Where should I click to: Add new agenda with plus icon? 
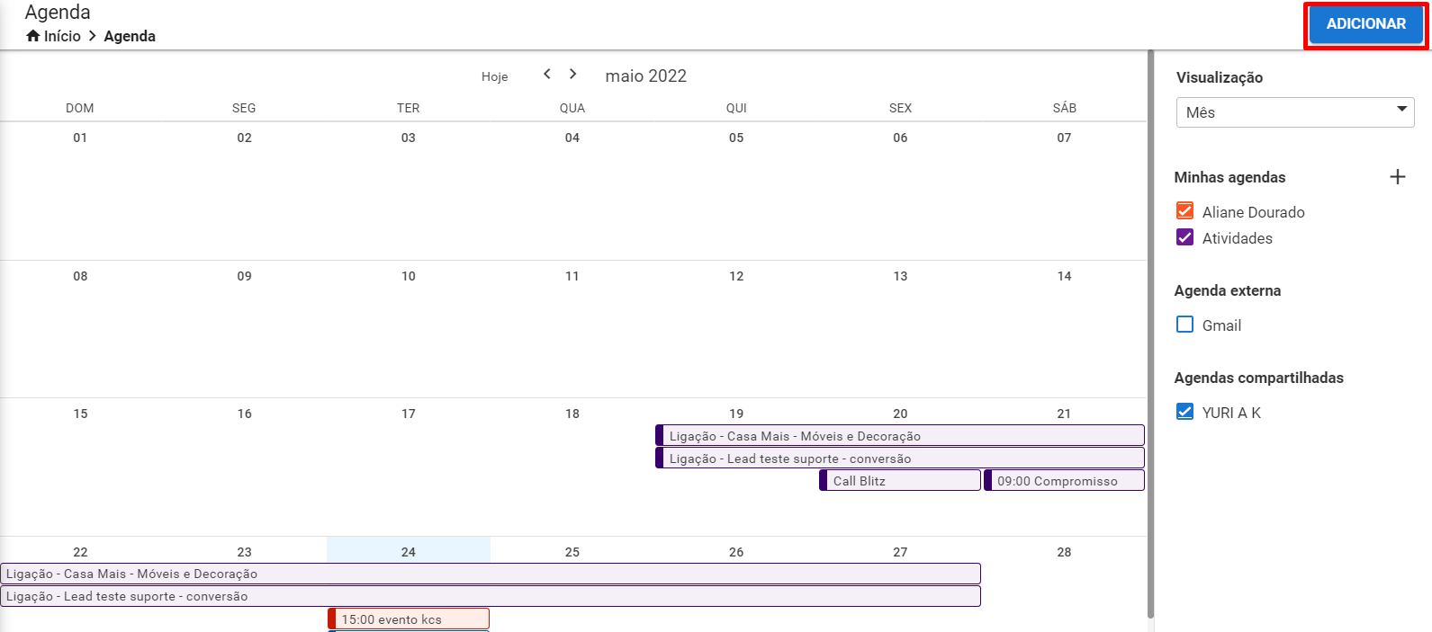pos(1398,177)
